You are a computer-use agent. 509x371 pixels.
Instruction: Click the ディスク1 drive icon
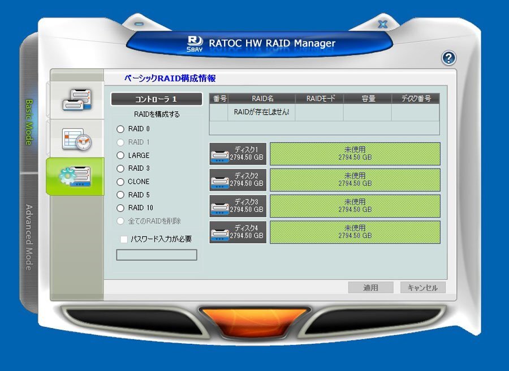click(220, 156)
